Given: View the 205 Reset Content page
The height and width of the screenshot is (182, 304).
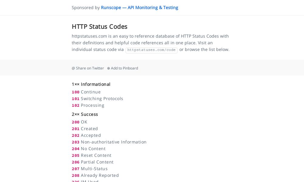Looking at the screenshot, I should click(91, 155).
